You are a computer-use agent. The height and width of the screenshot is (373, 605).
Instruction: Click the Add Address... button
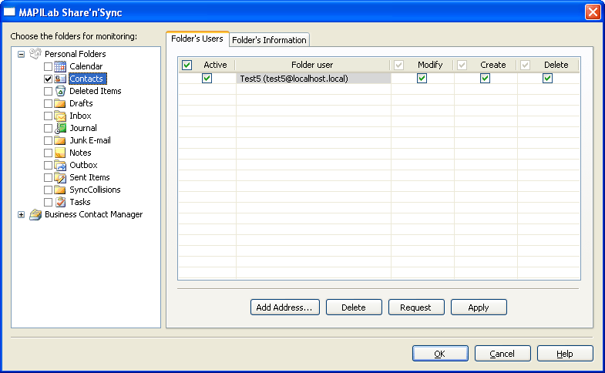pos(284,307)
